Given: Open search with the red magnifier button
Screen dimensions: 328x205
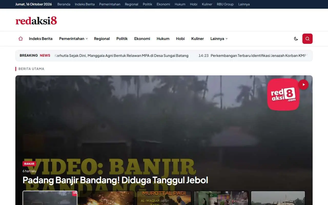Looking at the screenshot, I should (x=307, y=39).
